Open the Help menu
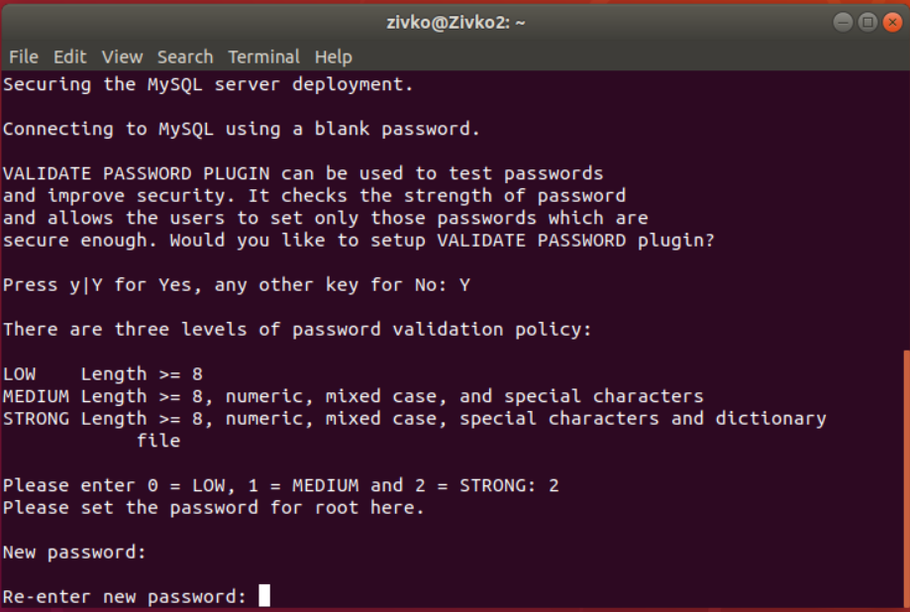Image resolution: width=910 pixels, height=612 pixels. (333, 56)
